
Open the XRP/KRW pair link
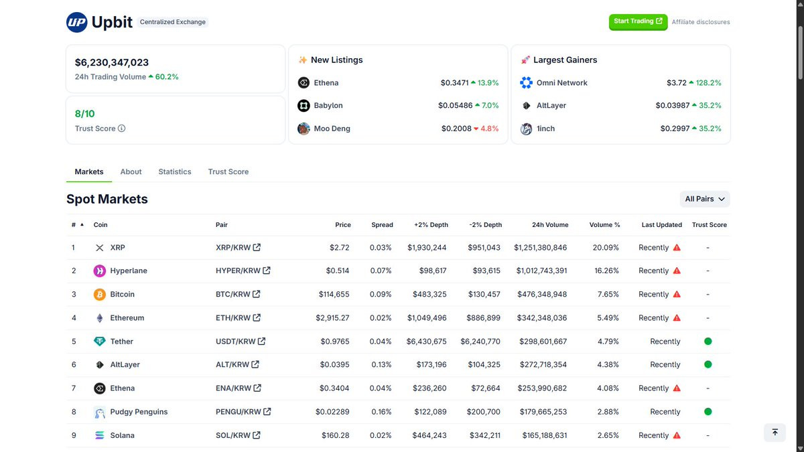[238, 248]
